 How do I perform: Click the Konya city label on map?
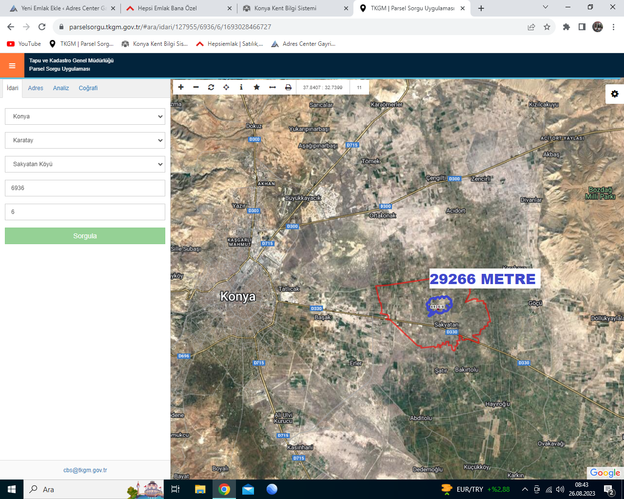point(238,296)
